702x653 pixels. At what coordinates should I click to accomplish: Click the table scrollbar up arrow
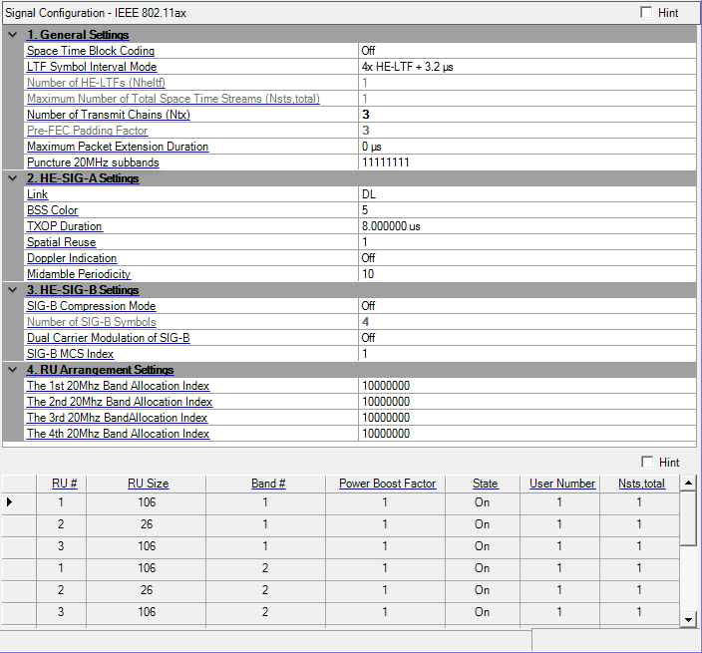(x=688, y=484)
